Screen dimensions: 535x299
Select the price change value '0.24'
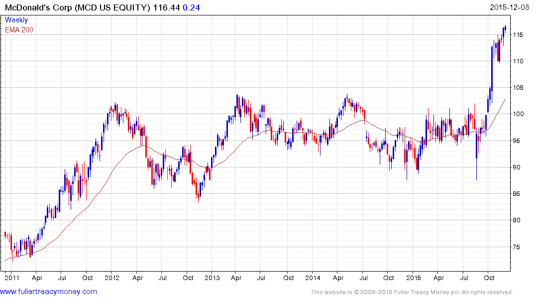pos(192,7)
